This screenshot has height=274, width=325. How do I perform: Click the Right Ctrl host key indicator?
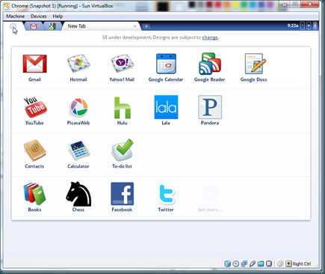click(x=298, y=264)
